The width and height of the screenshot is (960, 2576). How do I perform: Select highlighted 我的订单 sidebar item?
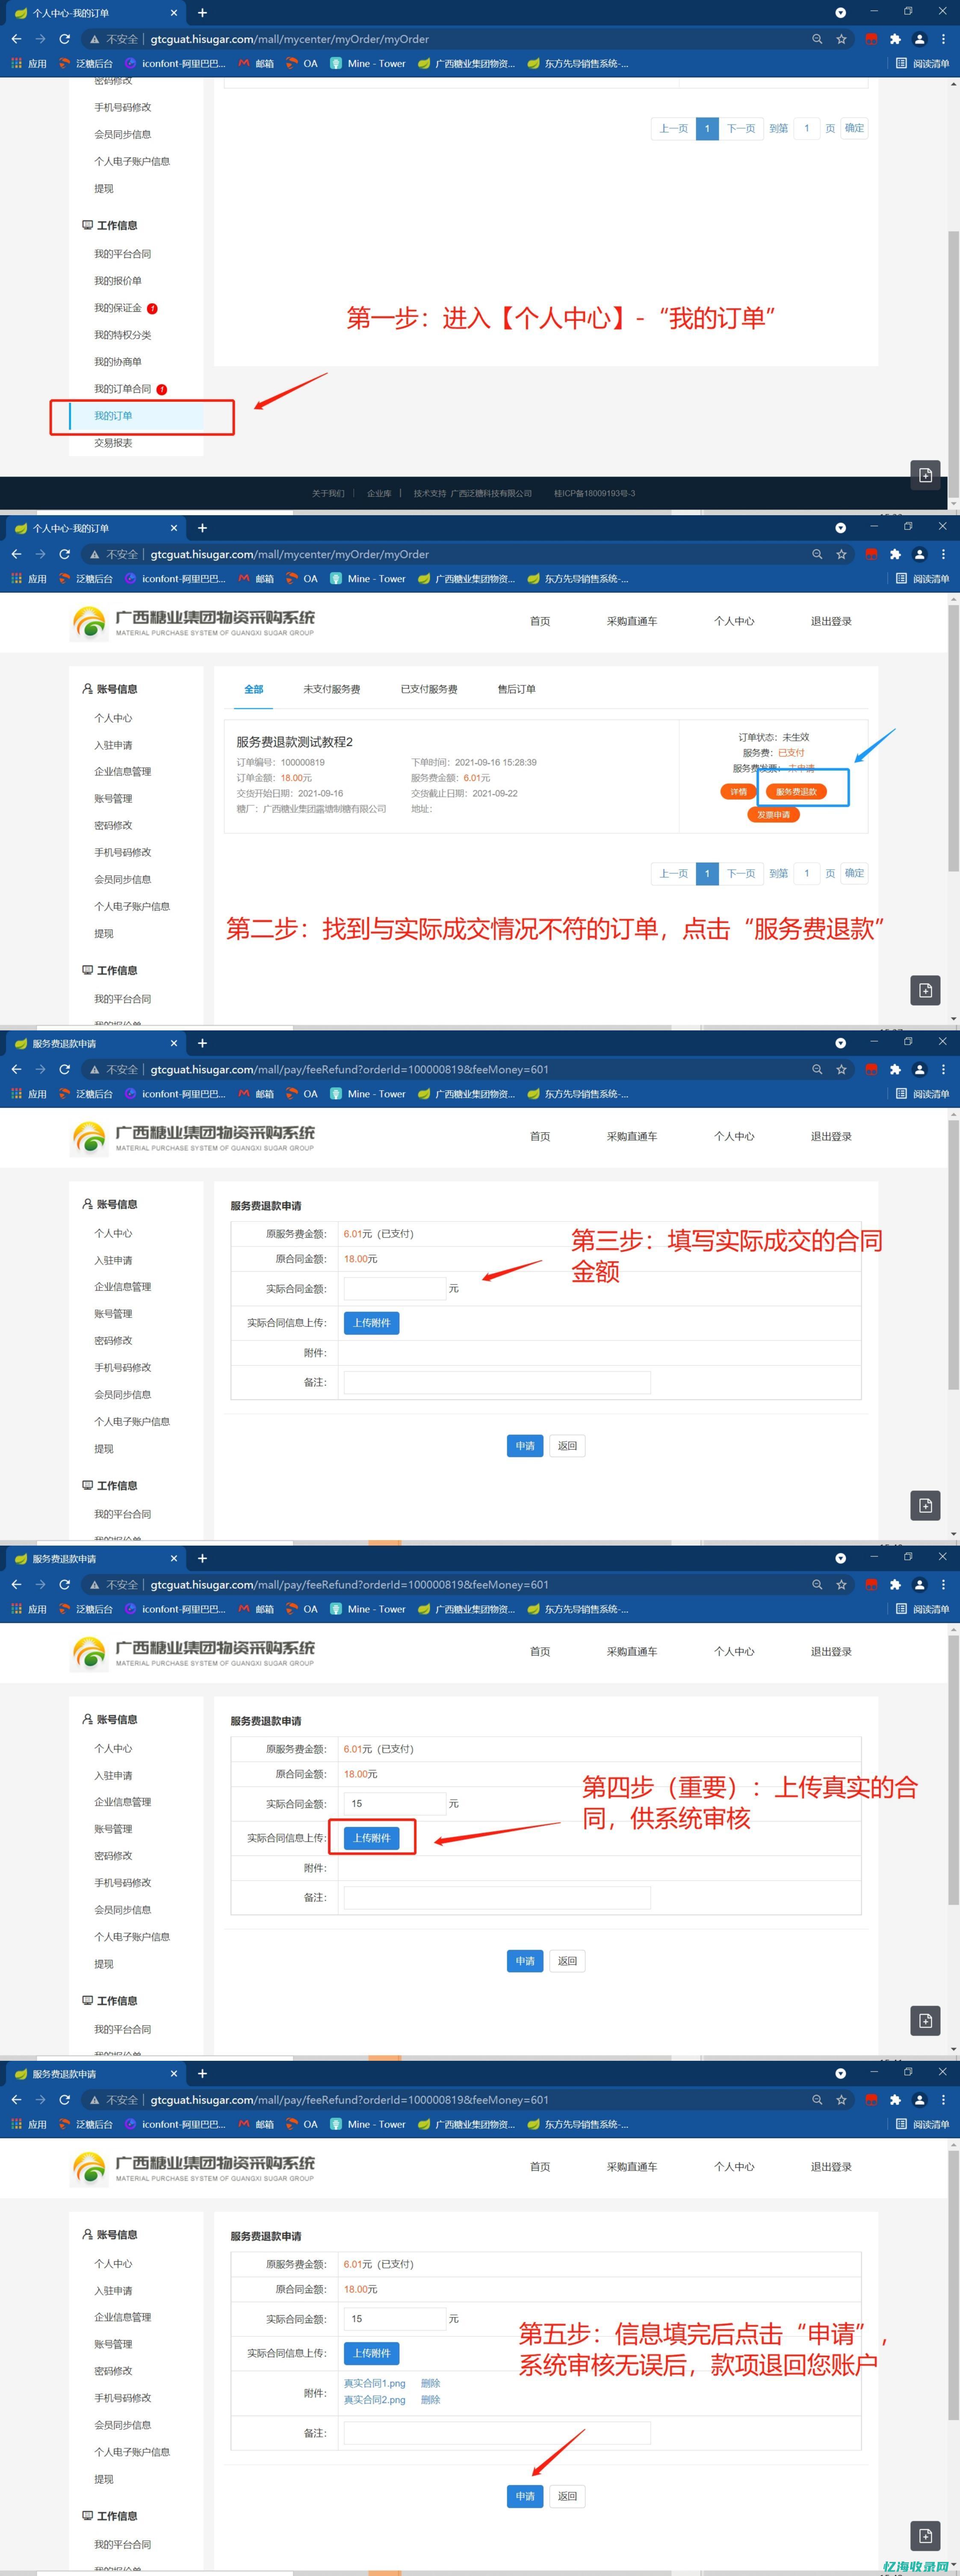click(136, 416)
